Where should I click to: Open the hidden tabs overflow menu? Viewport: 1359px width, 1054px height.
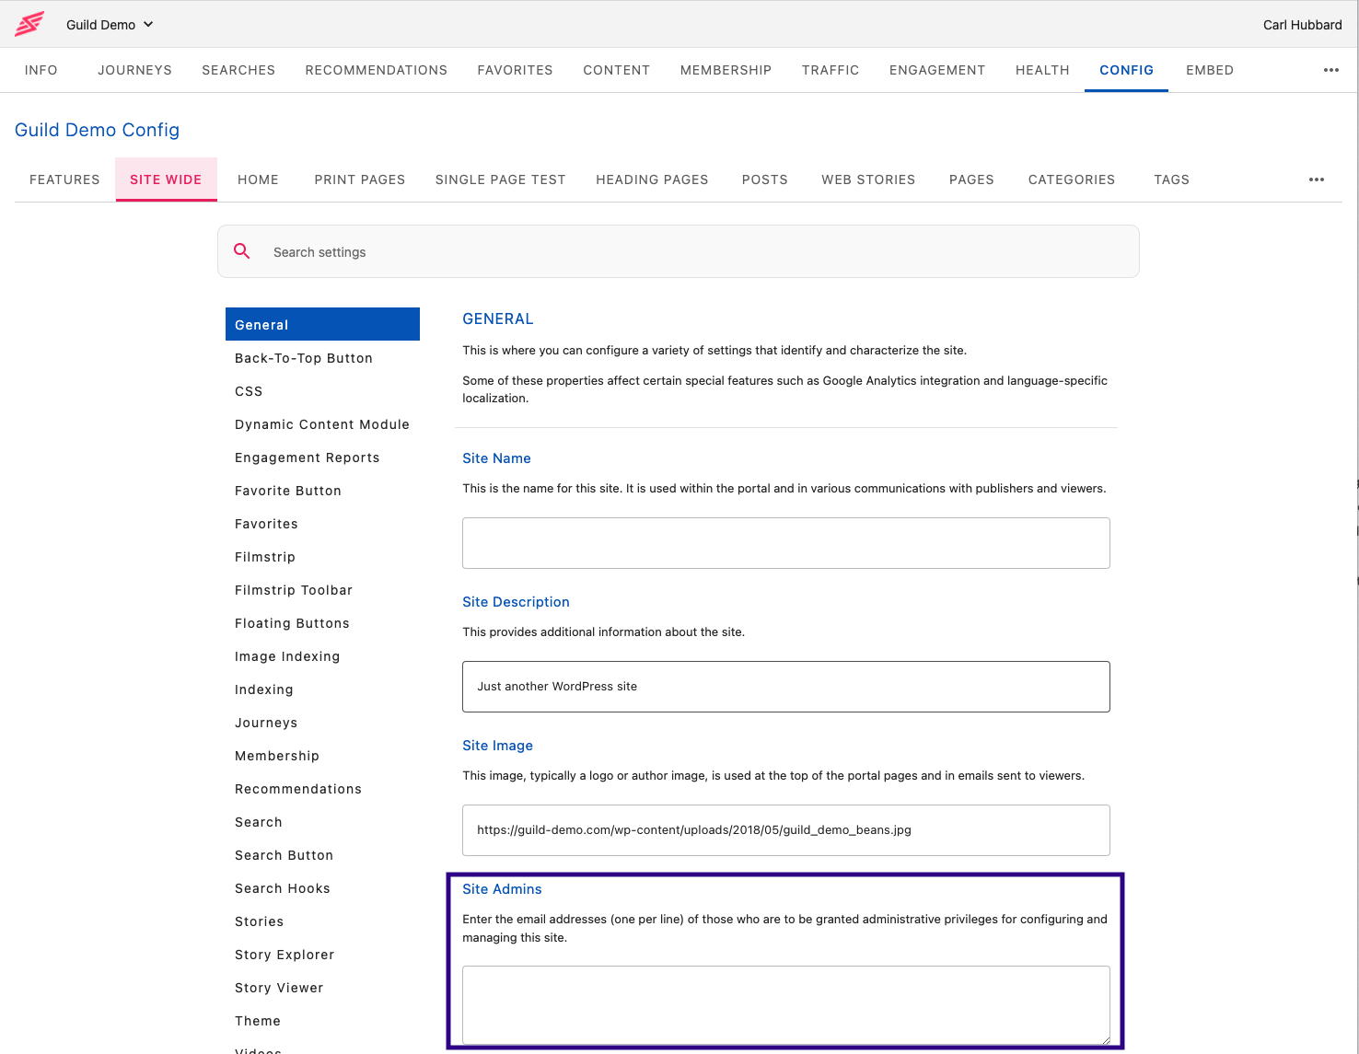coord(1317,180)
